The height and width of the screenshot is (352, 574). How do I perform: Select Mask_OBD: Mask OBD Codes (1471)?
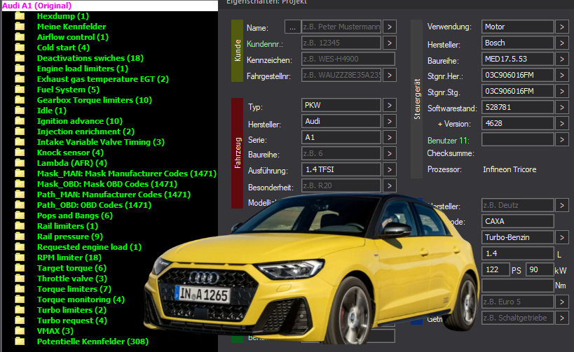pos(107,184)
